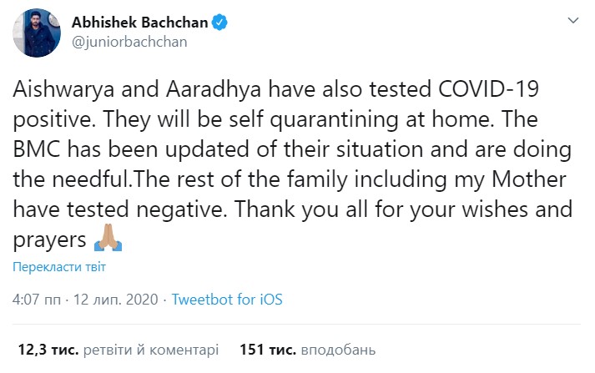The width and height of the screenshot is (595, 373).
Task: Click Abhishek Bachchan's profile avatar
Action: (x=33, y=33)
